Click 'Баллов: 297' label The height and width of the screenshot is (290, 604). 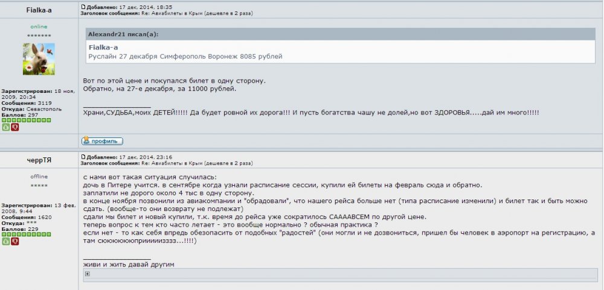20,115
